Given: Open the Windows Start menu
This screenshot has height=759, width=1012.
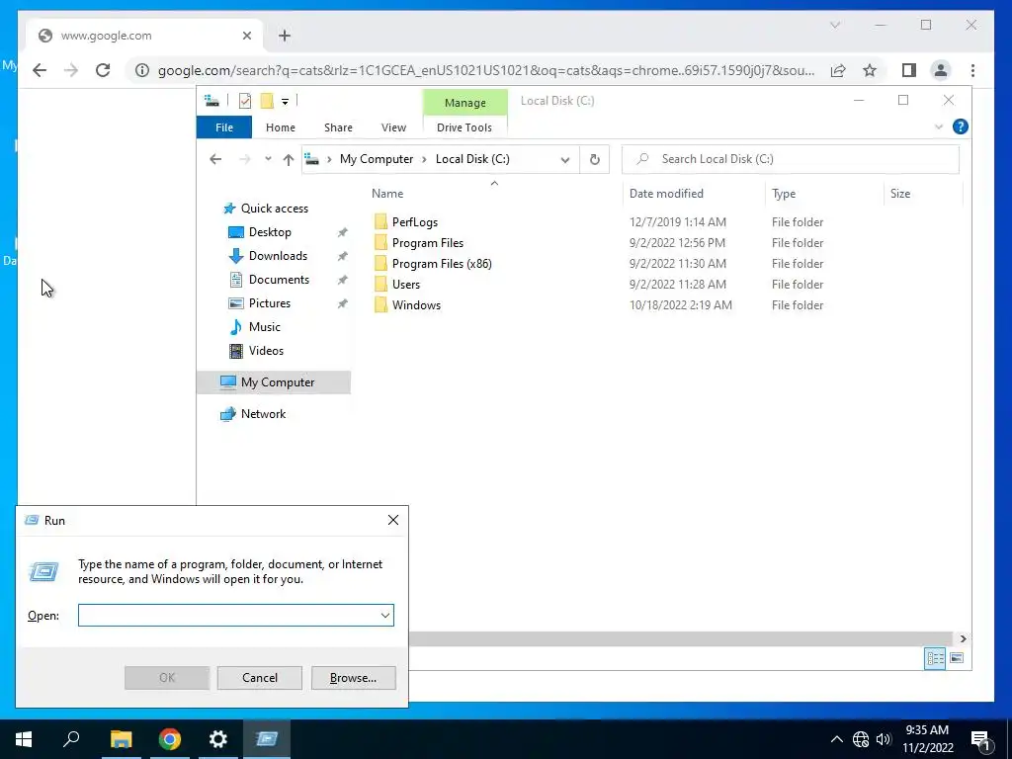Looking at the screenshot, I should point(24,739).
